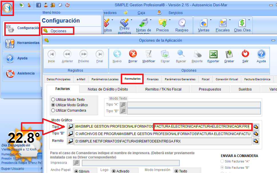Image resolution: width=277 pixels, height=173 pixels.
Task: Switch to the Formularios tab
Action: pyautogui.click(x=132, y=79)
